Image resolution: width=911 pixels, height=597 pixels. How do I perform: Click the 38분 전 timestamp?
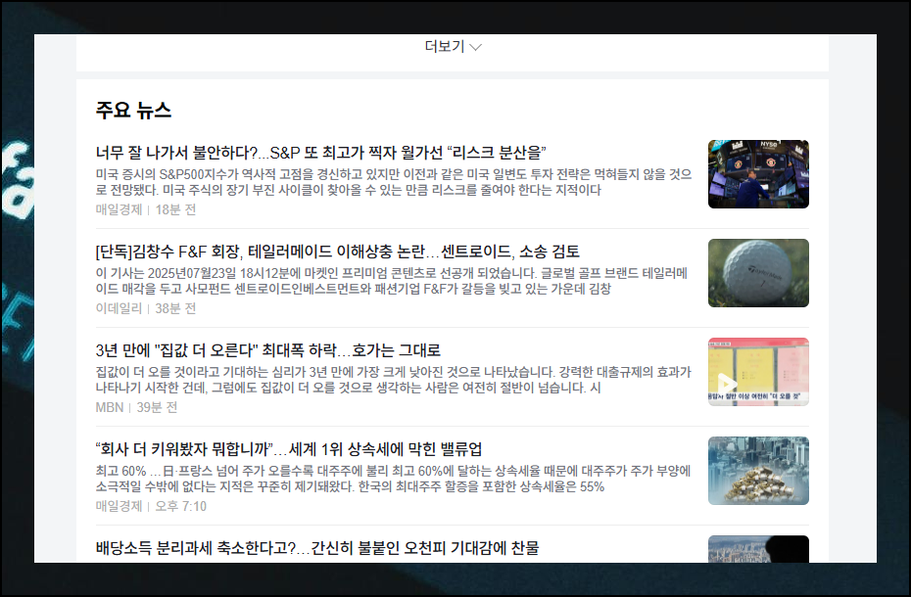[175, 307]
